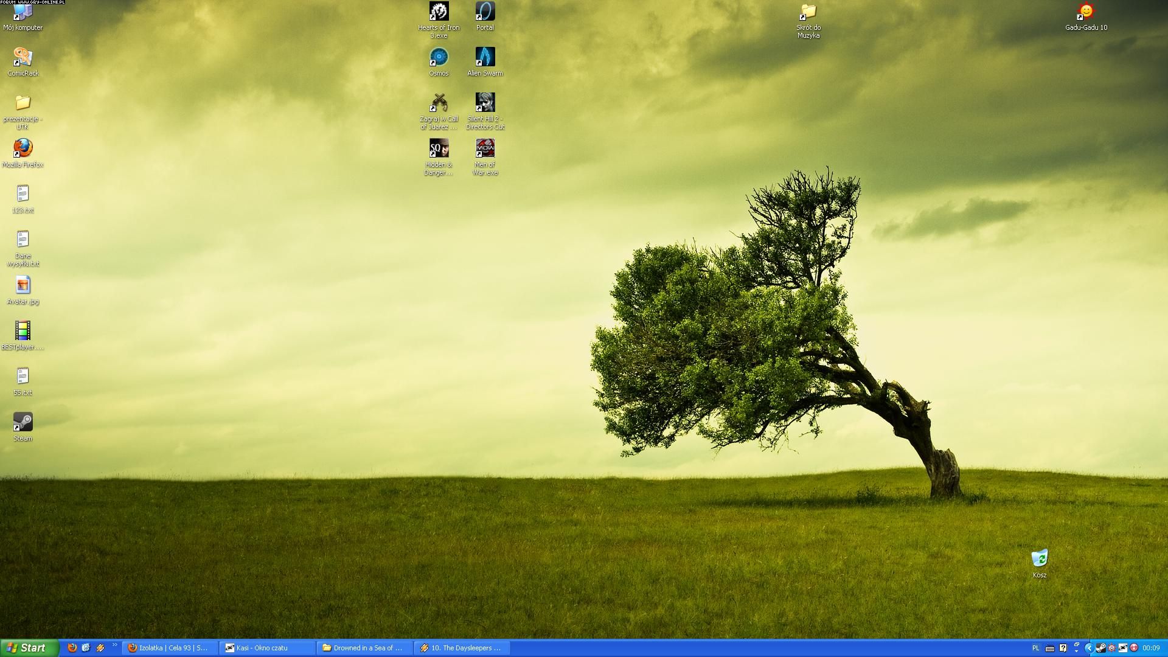The width and height of the screenshot is (1168, 657).
Task: Select the Mozilla Firefox desktop shortcut
Action: (x=23, y=148)
